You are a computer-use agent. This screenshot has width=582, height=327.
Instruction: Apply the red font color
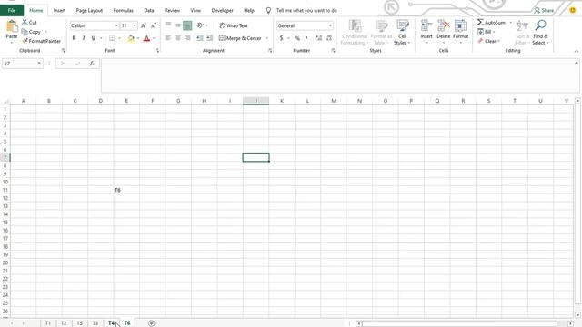[x=146, y=38]
